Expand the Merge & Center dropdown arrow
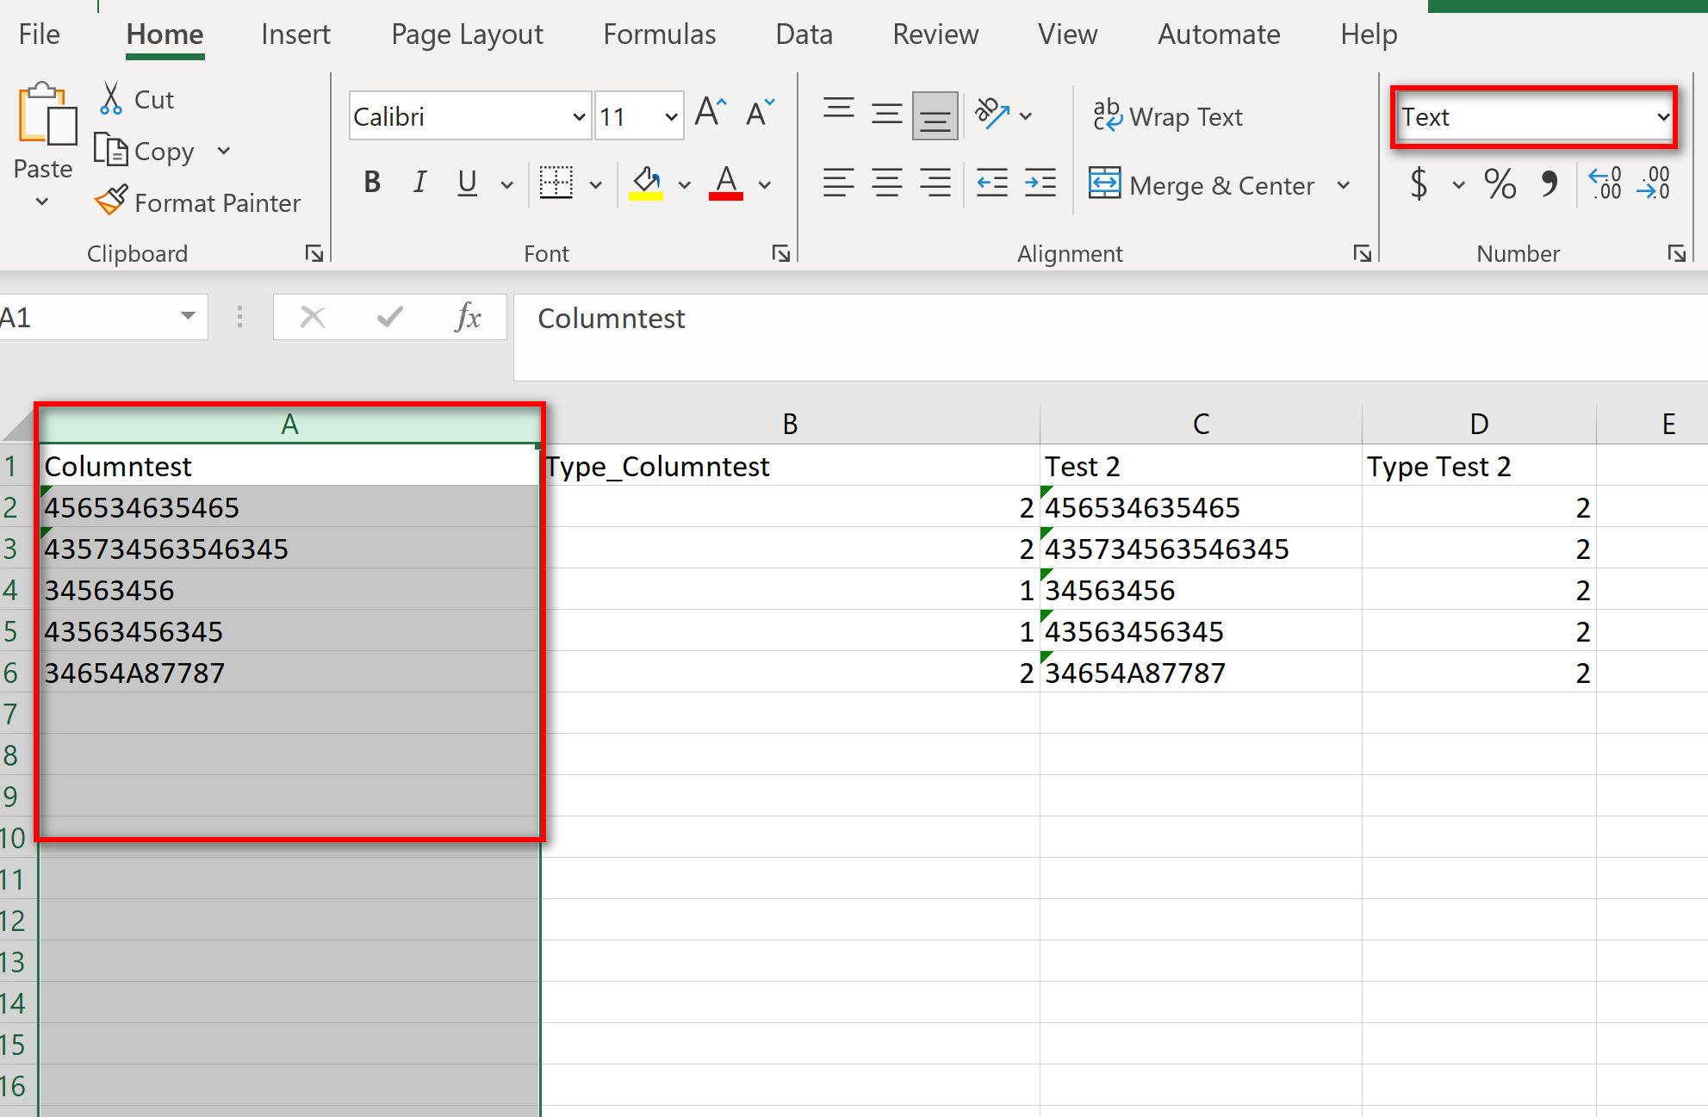The height and width of the screenshot is (1117, 1708). pyautogui.click(x=1343, y=185)
